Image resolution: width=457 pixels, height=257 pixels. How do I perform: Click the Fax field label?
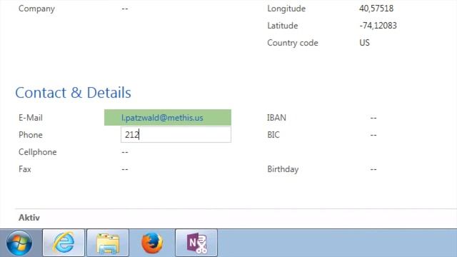click(25, 169)
